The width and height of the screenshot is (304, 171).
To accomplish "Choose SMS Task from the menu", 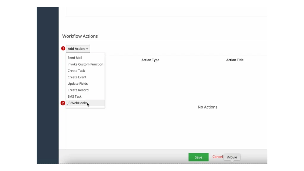I will coord(75,96).
